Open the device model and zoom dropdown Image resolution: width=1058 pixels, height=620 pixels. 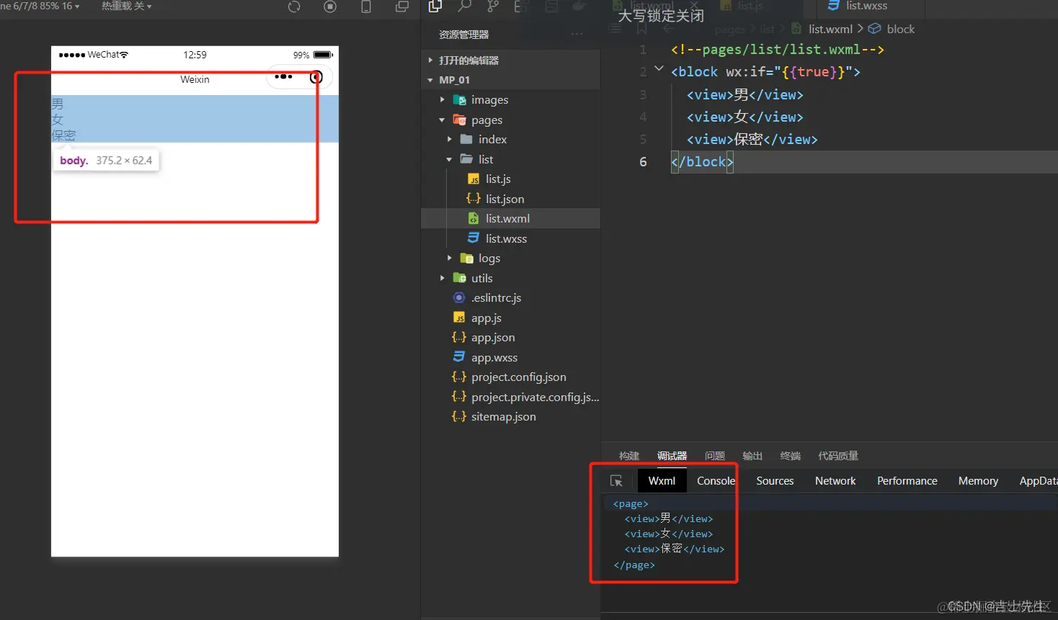click(x=40, y=6)
